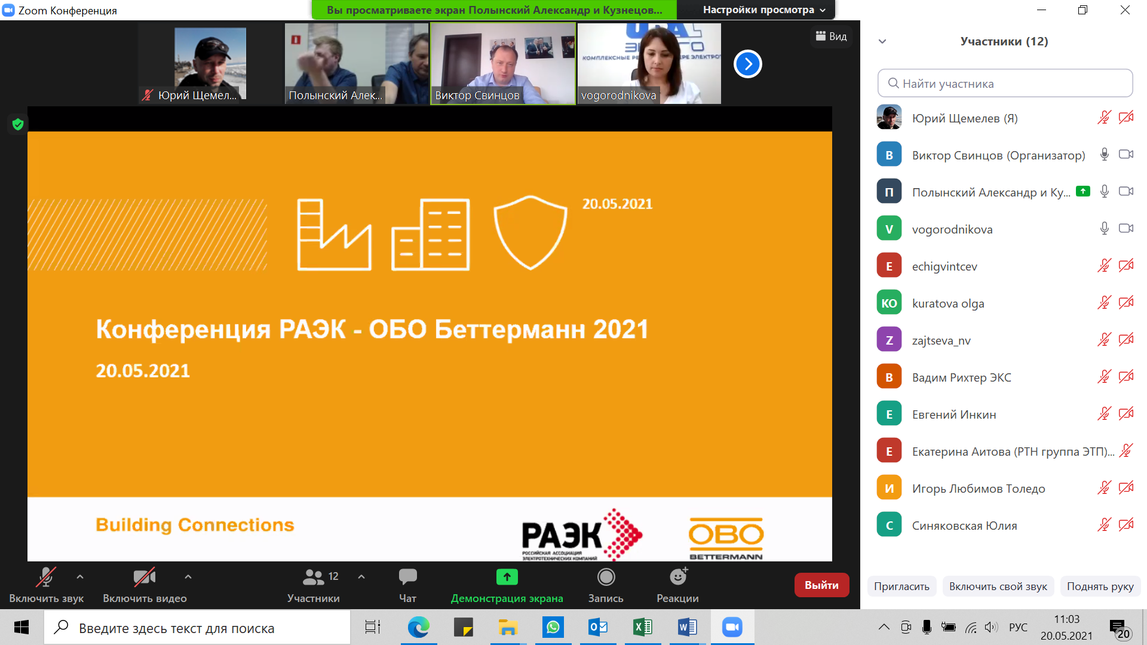Unmute microphone with Включить звук
The image size is (1147, 645).
click(x=46, y=577)
